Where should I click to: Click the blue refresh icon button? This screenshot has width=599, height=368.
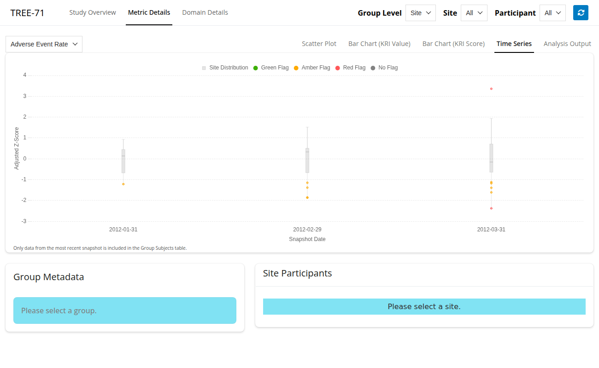click(581, 13)
